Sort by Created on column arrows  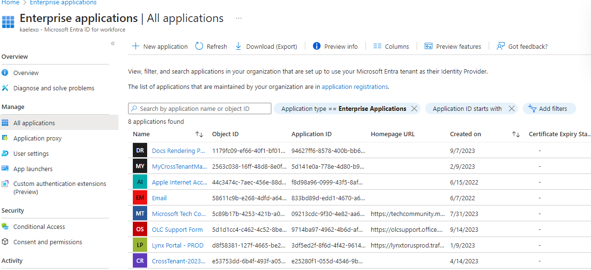[516, 134]
